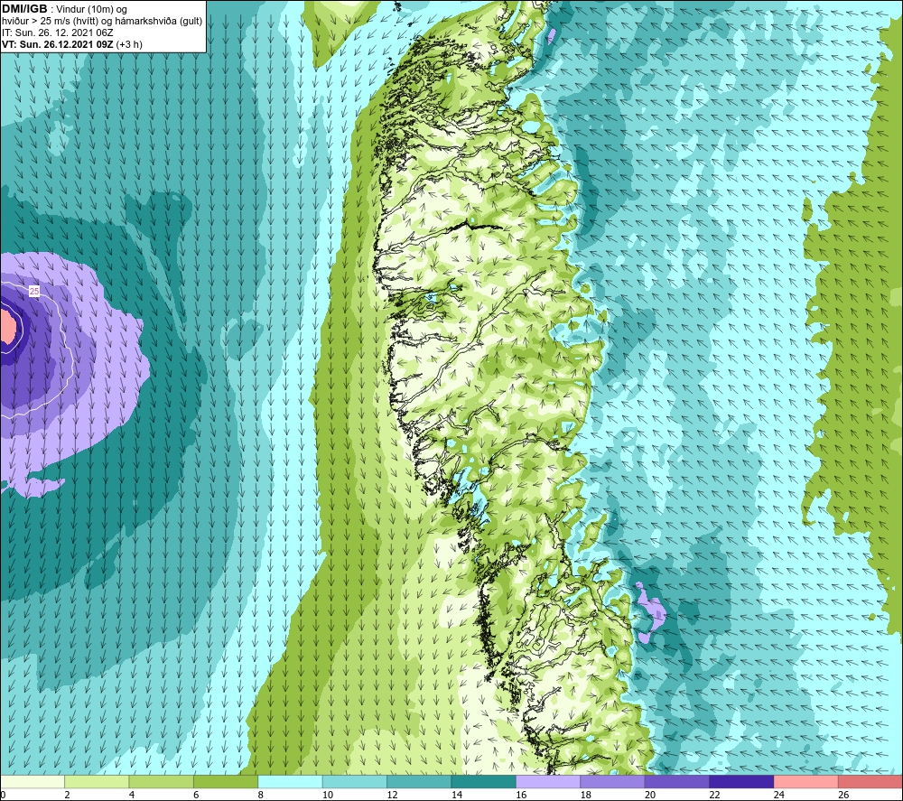Click the '6' legend scale label
Screen dimensions: 903x801
[196, 795]
